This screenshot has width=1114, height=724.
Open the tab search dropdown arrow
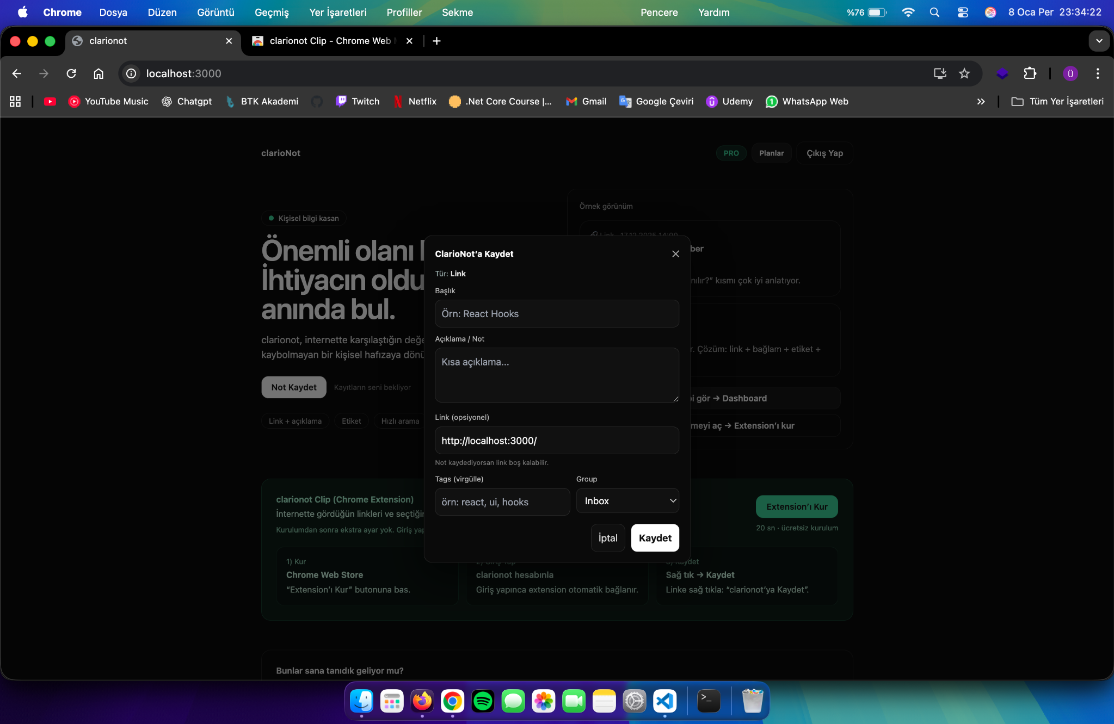pos(1099,41)
